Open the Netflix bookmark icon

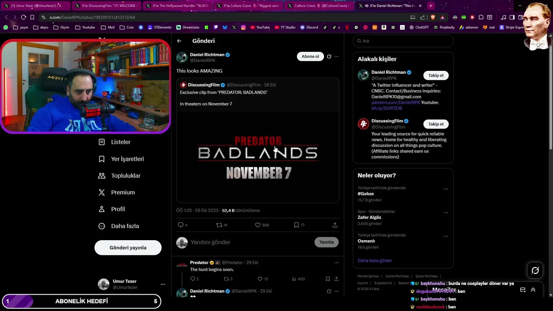[347, 27]
